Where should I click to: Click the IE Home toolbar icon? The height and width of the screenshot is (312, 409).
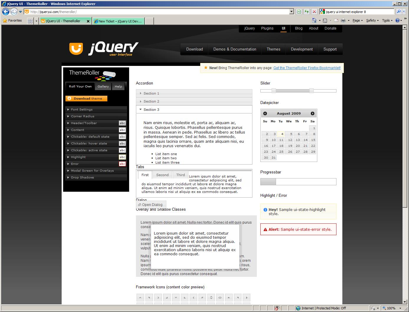[x=314, y=20]
